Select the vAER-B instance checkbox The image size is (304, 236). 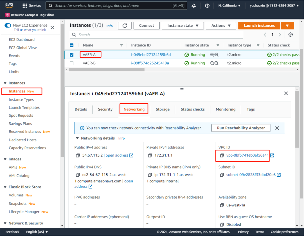point(72,63)
